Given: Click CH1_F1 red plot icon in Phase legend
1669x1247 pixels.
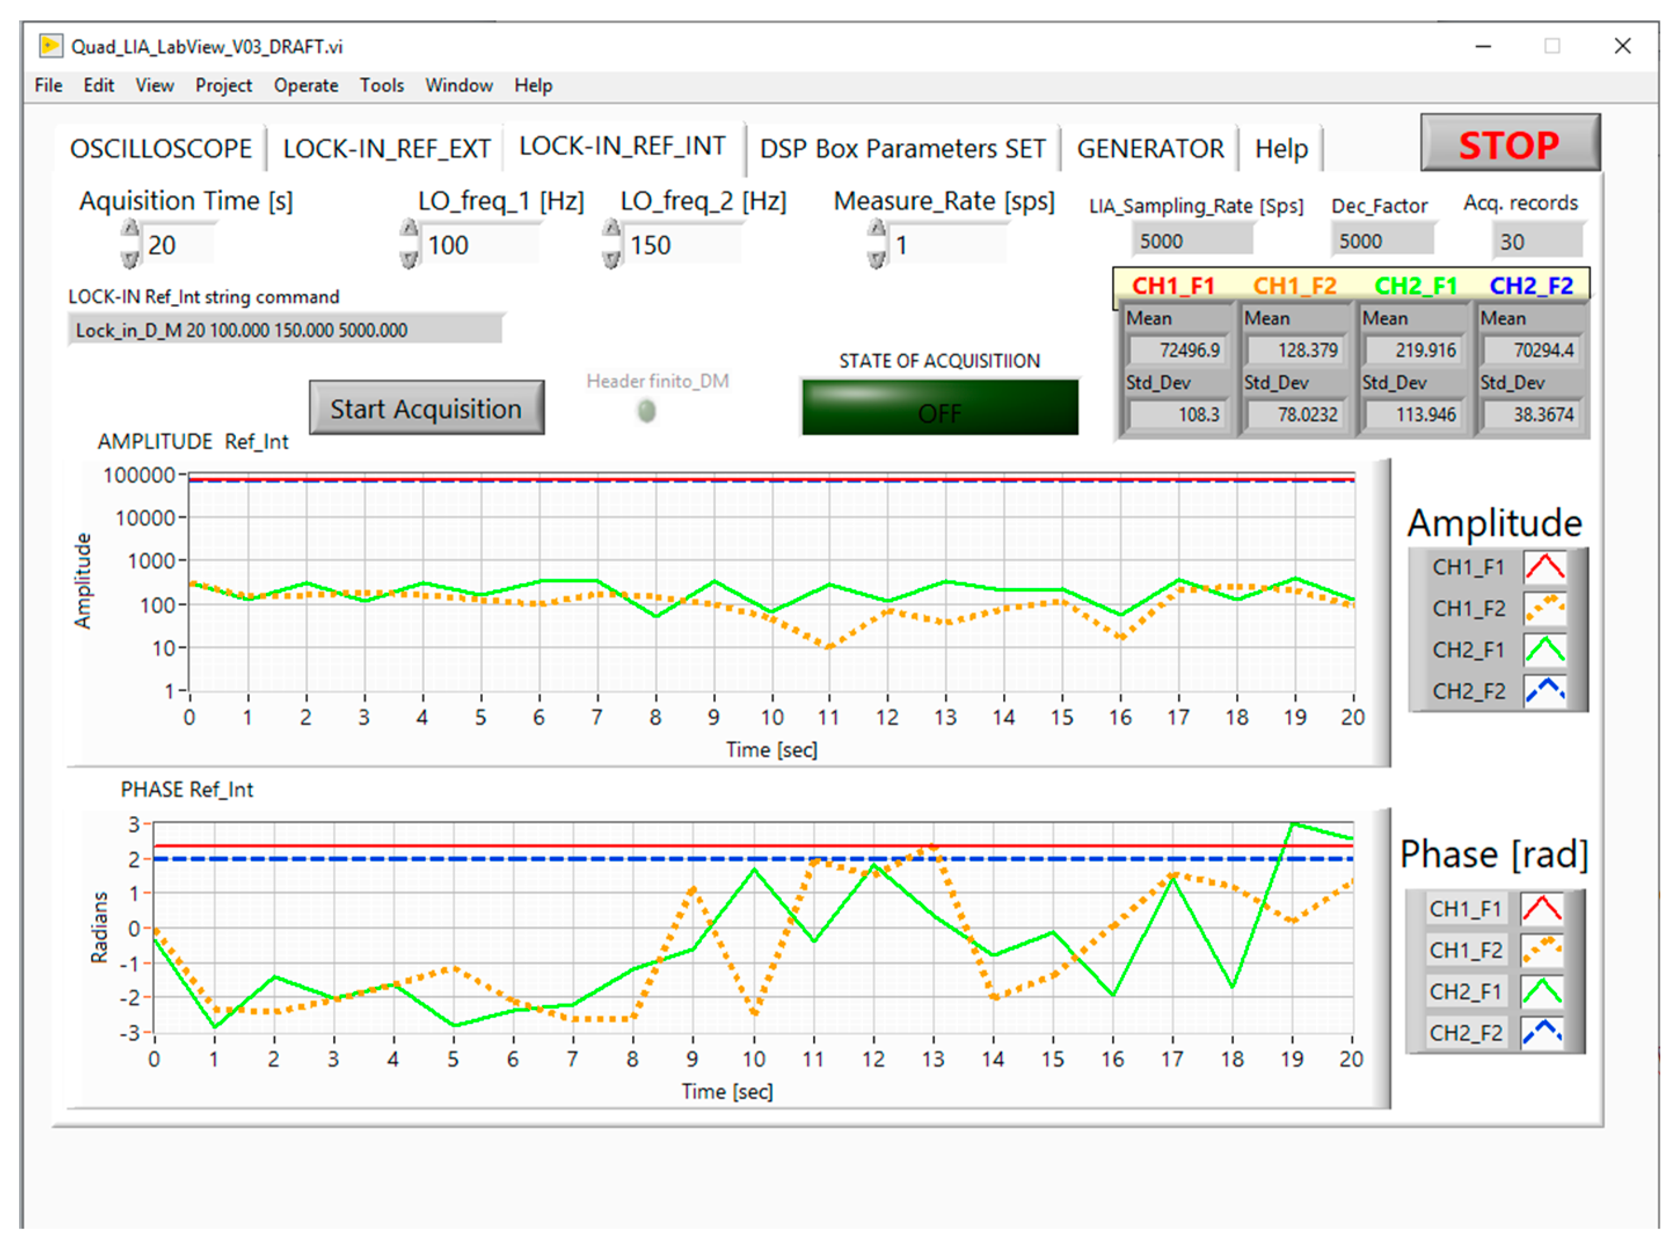Looking at the screenshot, I should tap(1541, 909).
